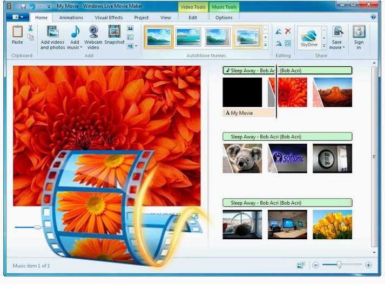Select the koala clip thumbnail

pyautogui.click(x=242, y=158)
